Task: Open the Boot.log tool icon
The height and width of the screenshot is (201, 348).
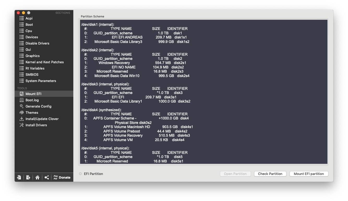Action: (x=22, y=100)
